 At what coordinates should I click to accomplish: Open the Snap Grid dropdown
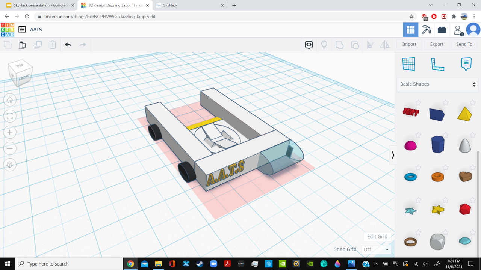[376, 249]
